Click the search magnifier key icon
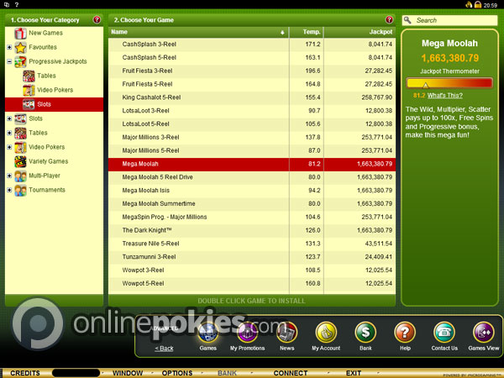This screenshot has width=504, height=378. (x=407, y=20)
